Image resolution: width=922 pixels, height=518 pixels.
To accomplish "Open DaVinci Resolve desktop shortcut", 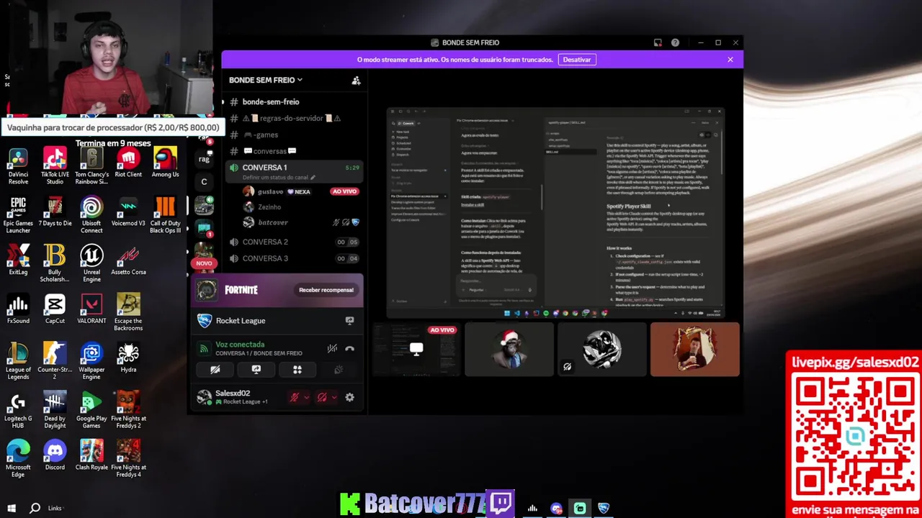I will (18, 166).
